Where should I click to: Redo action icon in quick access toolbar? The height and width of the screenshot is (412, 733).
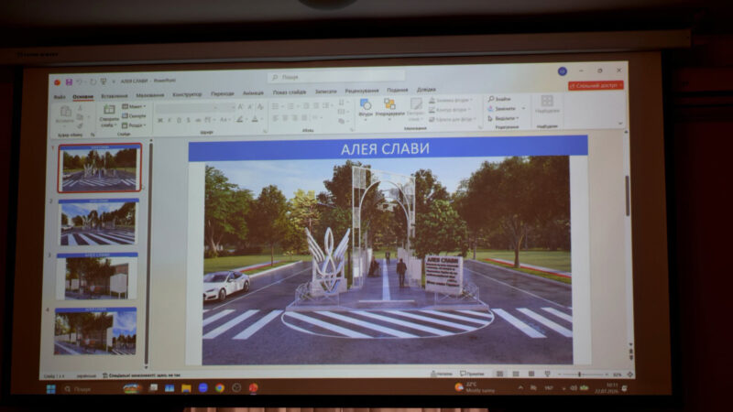click(93, 82)
